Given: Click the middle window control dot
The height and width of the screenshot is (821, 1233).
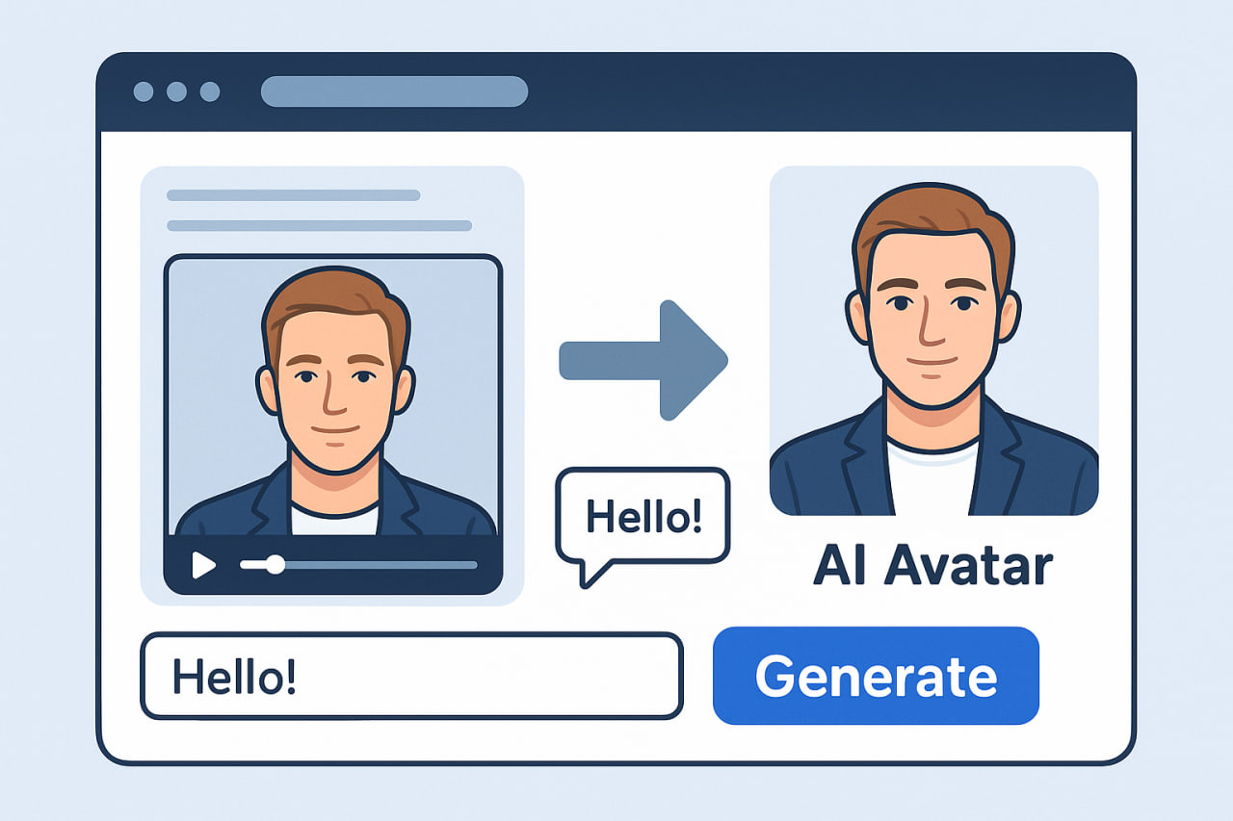Looking at the screenshot, I should click(176, 91).
